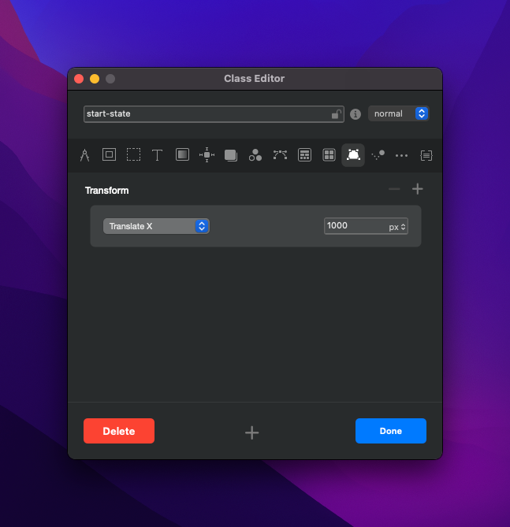Select the three-circles filter icon

pos(255,155)
